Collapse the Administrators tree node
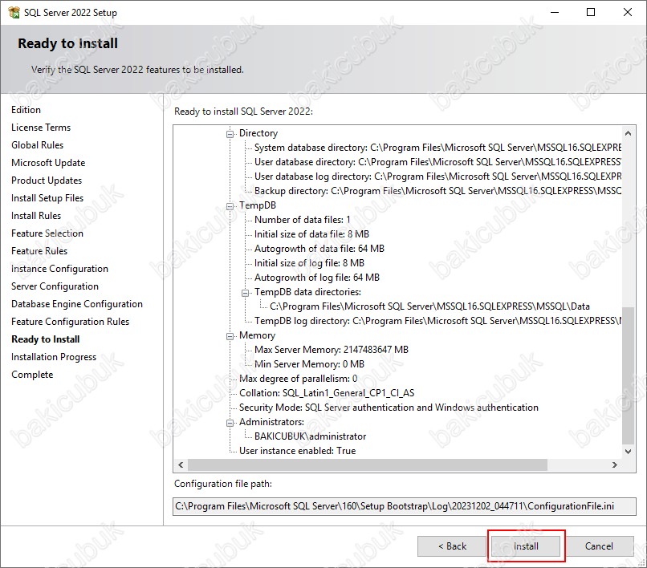Viewport: 647px width, 568px height. 230,423
